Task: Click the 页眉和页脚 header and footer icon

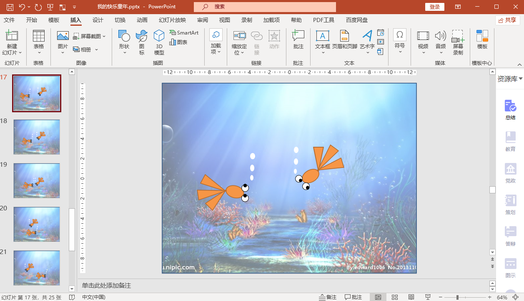Action: click(344, 40)
